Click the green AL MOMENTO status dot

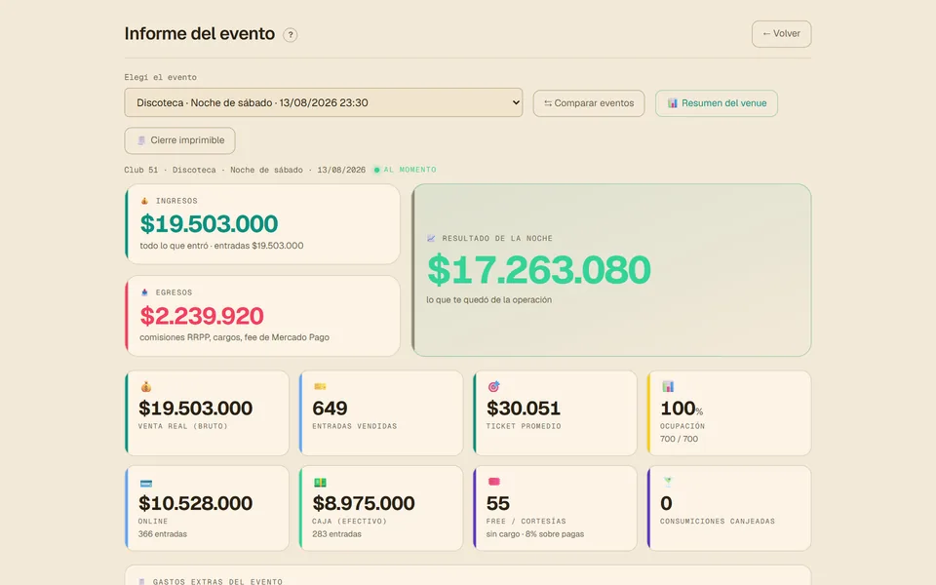pos(376,170)
